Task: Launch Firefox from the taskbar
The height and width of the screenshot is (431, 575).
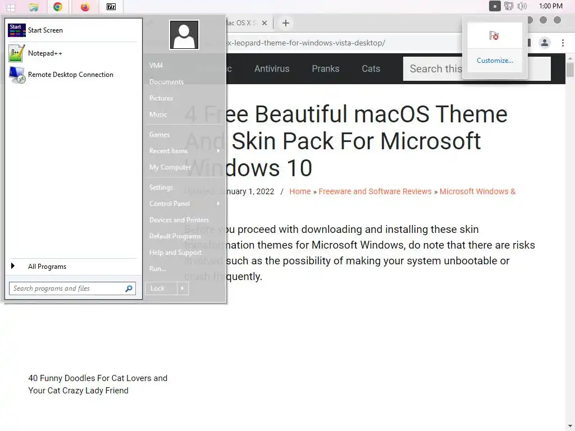Action: (x=85, y=7)
